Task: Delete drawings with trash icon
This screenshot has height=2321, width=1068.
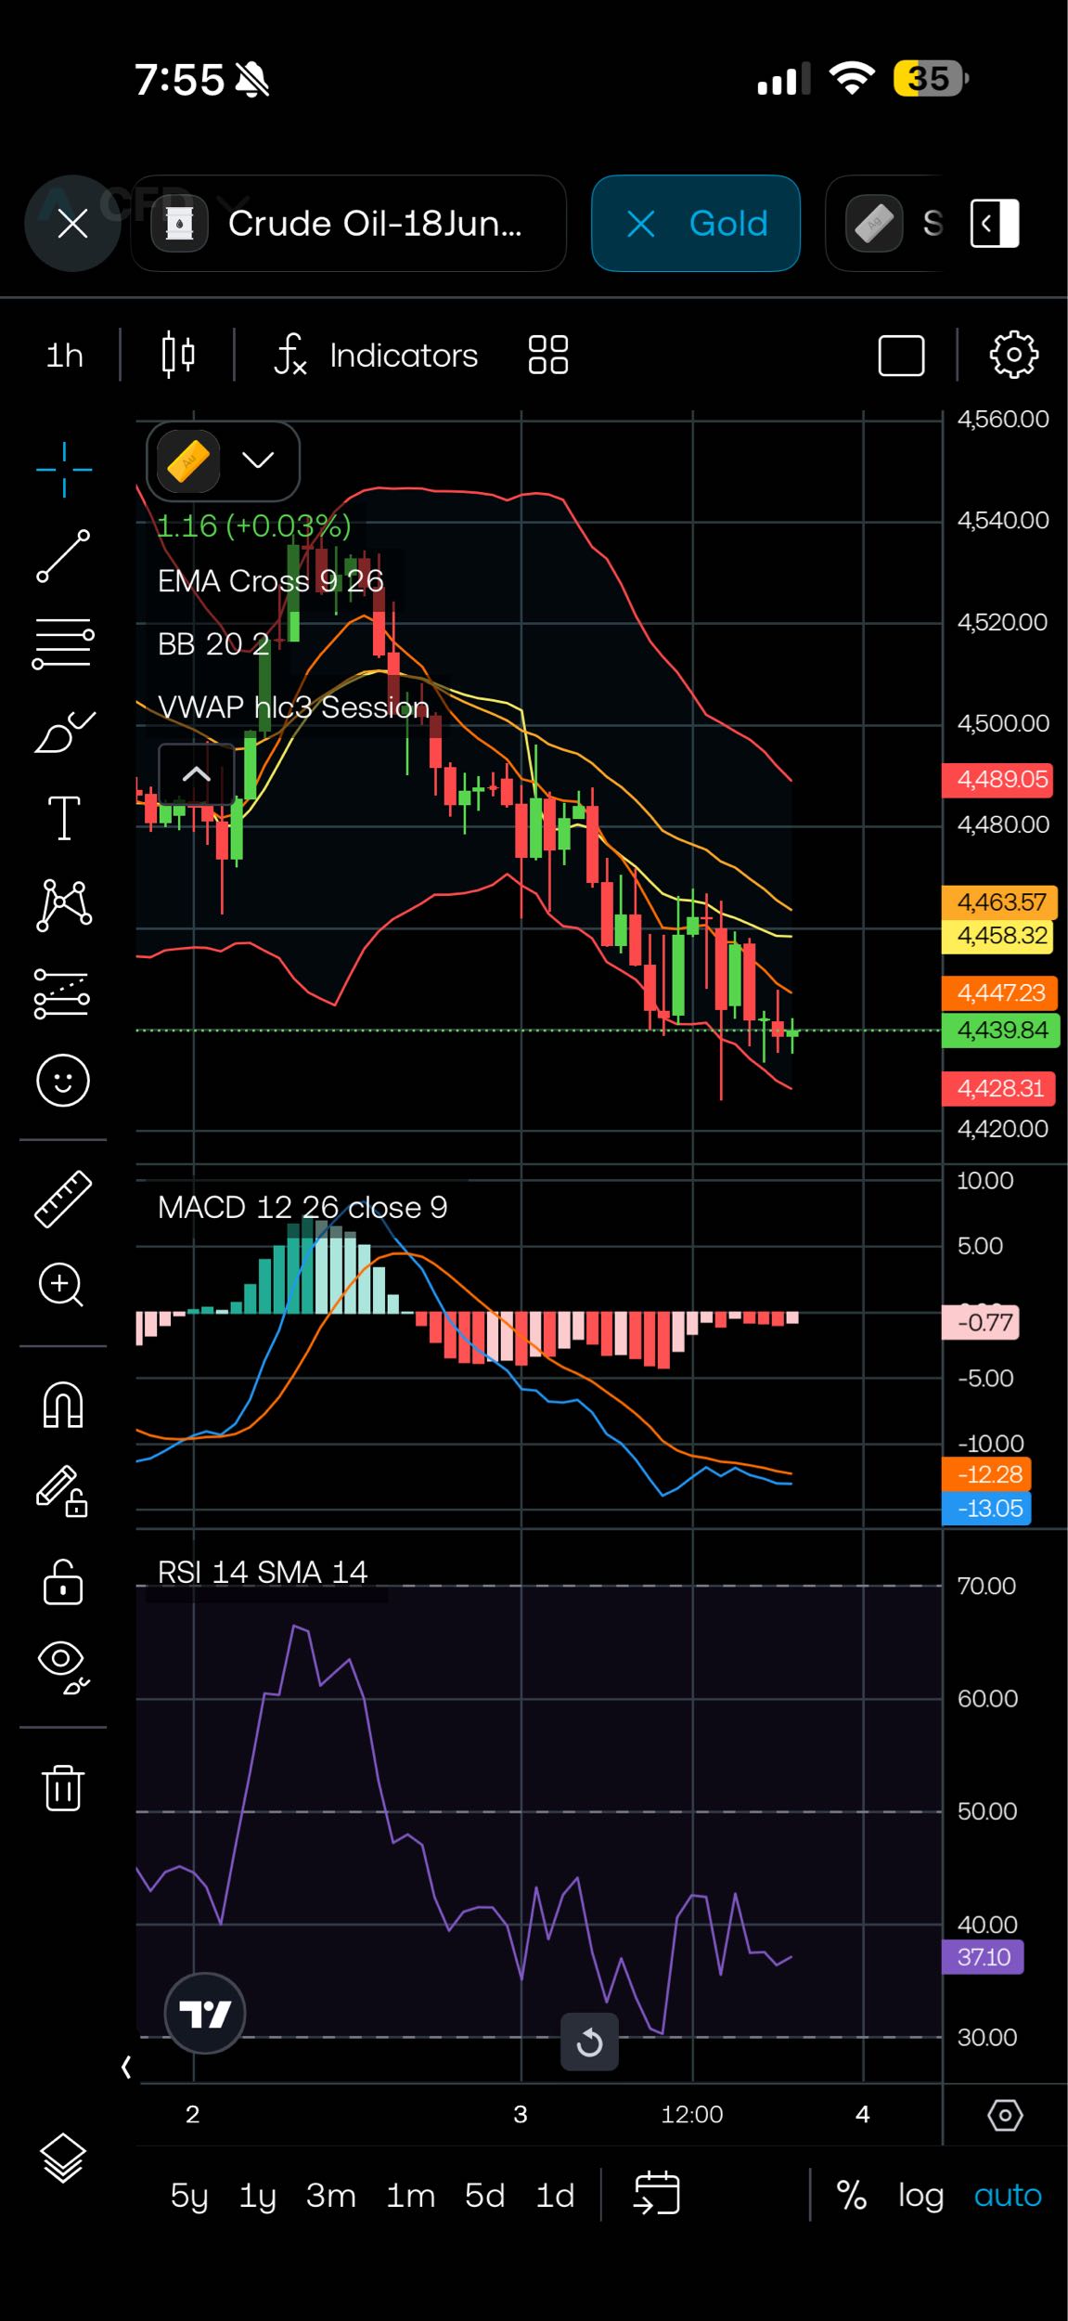Action: [x=63, y=1787]
